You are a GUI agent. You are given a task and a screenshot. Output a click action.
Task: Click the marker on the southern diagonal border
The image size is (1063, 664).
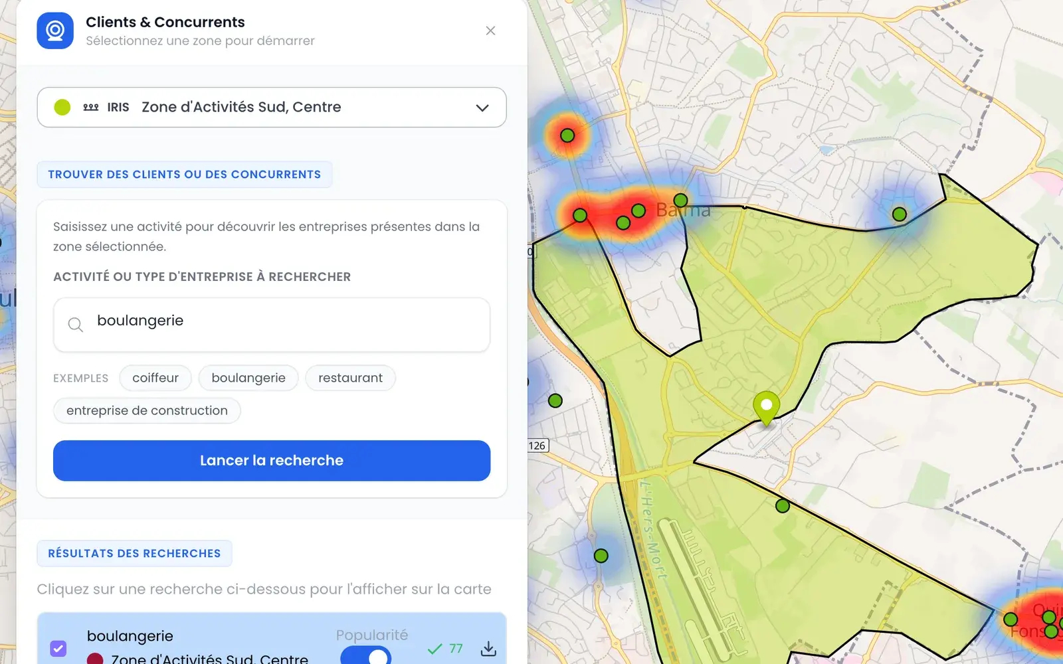point(783,506)
